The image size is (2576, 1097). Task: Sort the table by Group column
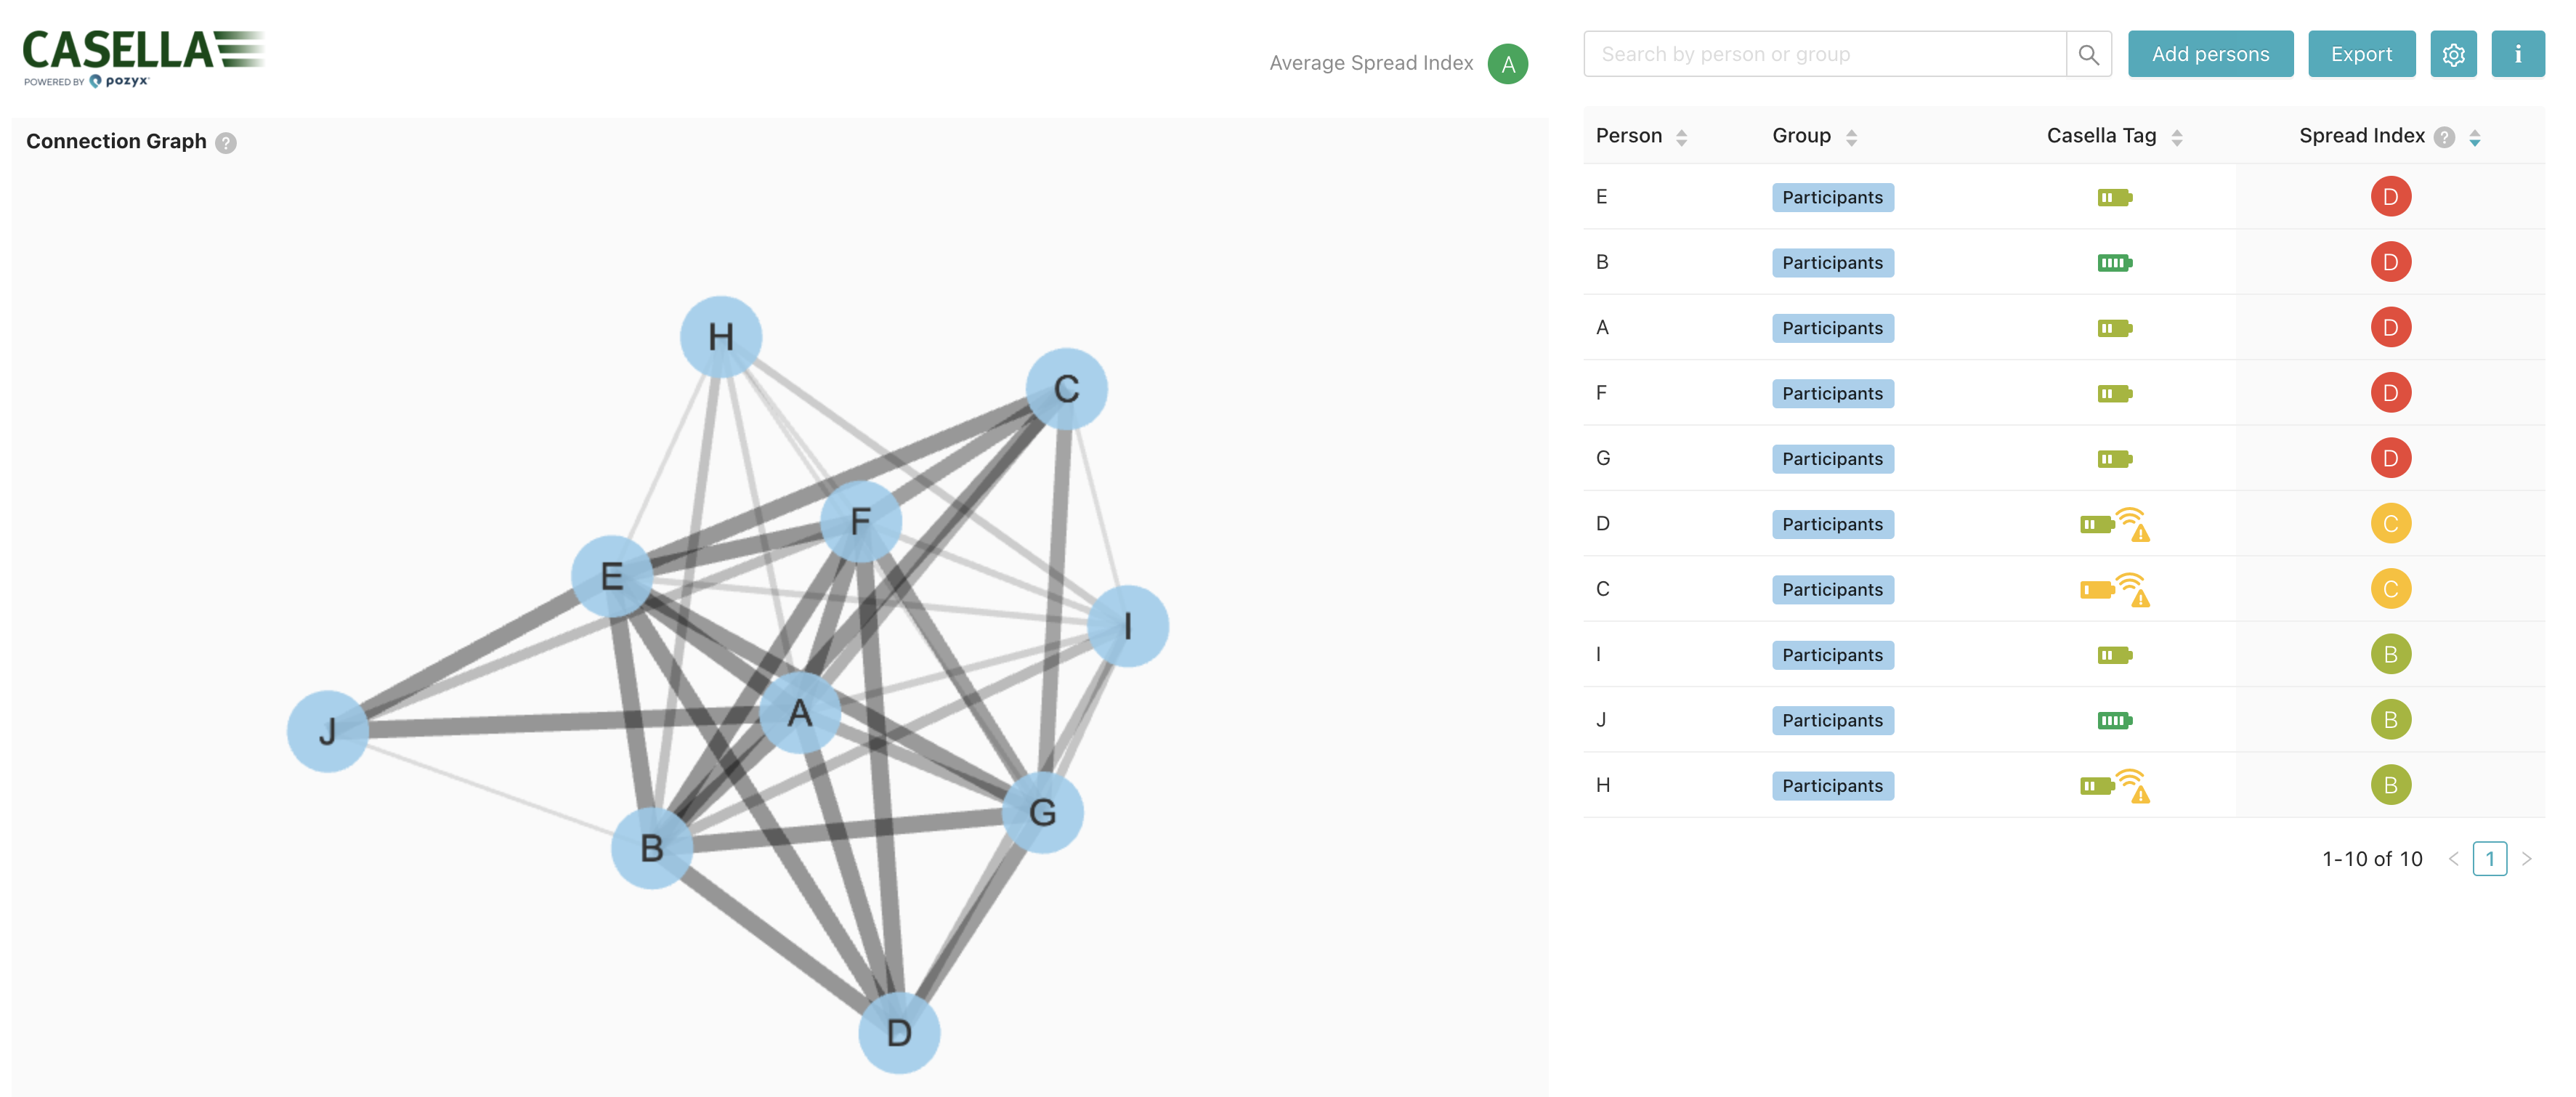[x=1852, y=136]
